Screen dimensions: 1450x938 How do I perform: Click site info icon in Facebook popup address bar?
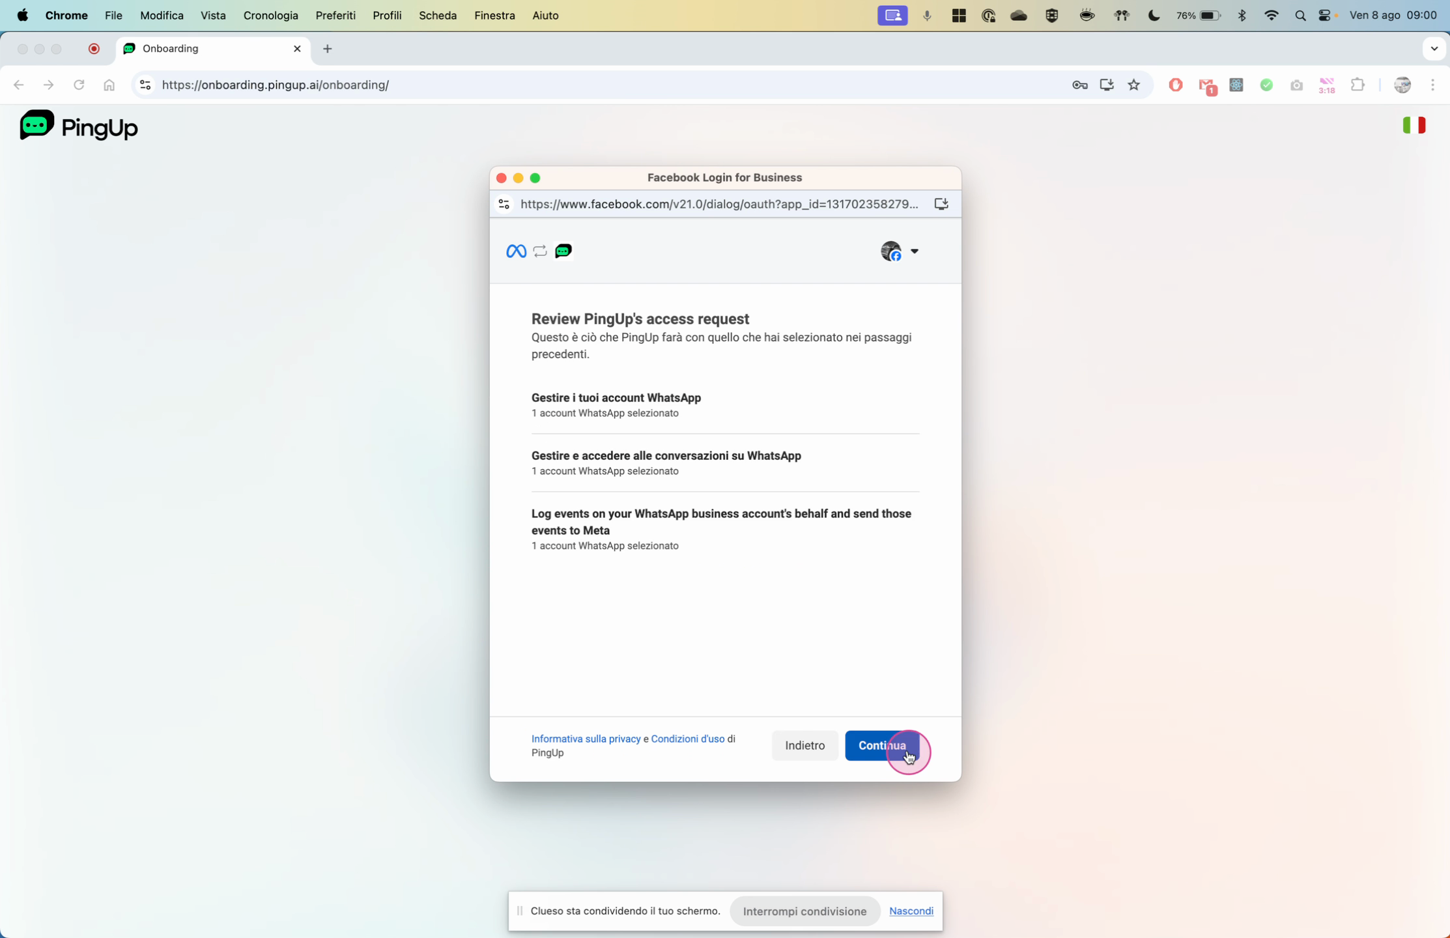[x=504, y=205]
